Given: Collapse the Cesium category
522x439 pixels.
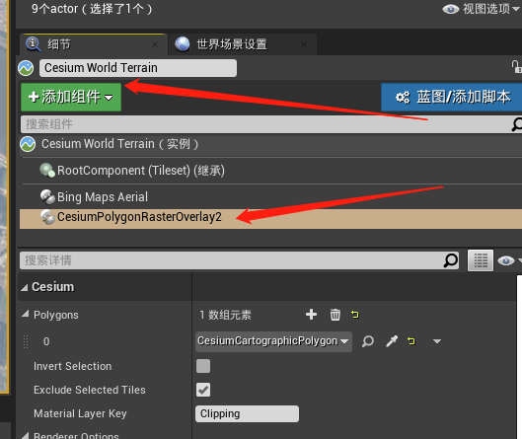Looking at the screenshot, I should [25, 287].
